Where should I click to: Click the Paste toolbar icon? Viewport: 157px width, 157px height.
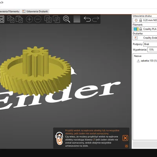19,19
